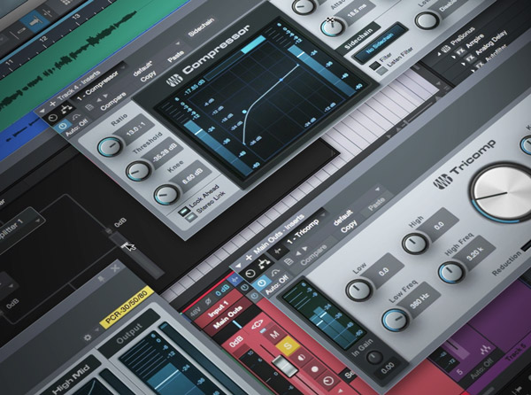Open the 'No Sidechain' source selector

(380, 43)
